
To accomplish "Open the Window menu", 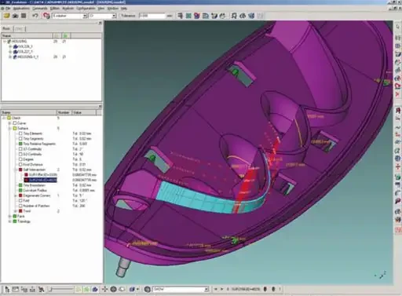I will click(112, 9).
